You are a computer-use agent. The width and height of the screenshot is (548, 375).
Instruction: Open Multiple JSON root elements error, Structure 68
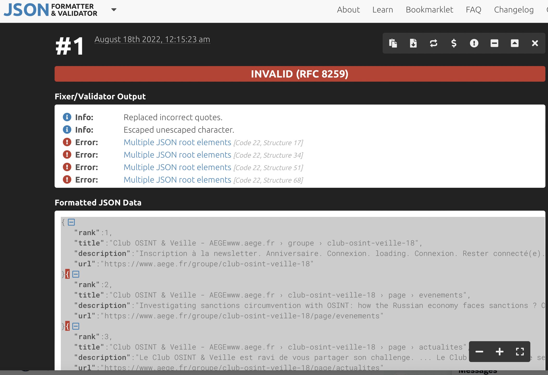(x=177, y=180)
